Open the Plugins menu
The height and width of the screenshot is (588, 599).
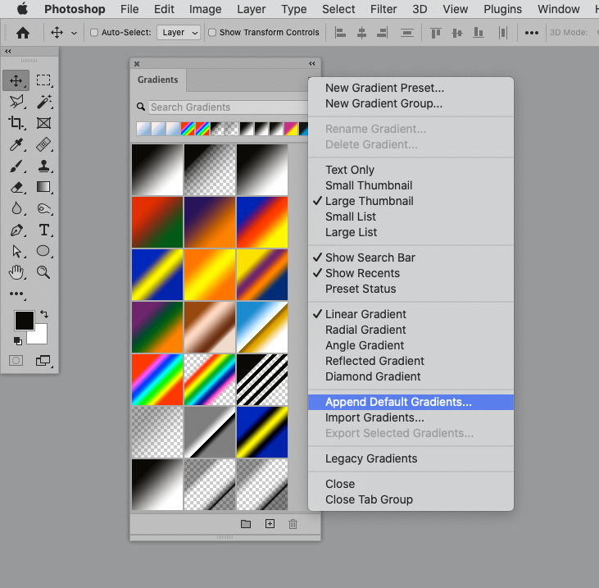[x=502, y=9]
